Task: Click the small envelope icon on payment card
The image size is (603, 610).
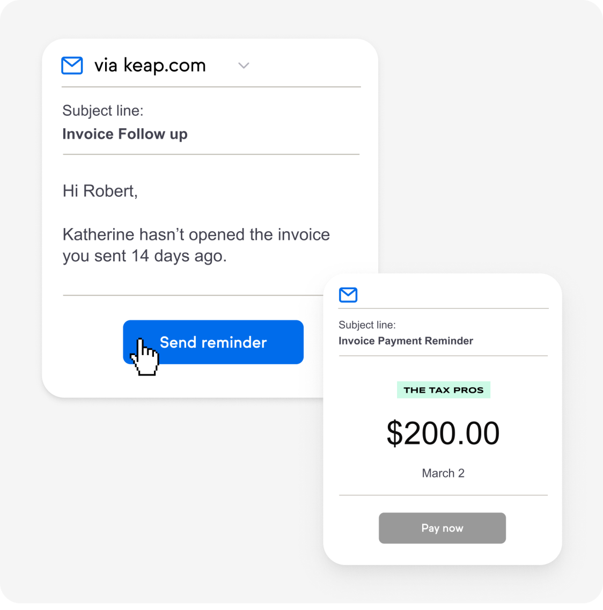Action: click(x=348, y=295)
